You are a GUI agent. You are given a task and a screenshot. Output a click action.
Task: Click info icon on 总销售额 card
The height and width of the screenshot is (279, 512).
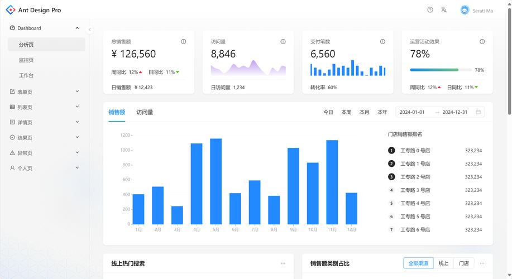point(184,42)
